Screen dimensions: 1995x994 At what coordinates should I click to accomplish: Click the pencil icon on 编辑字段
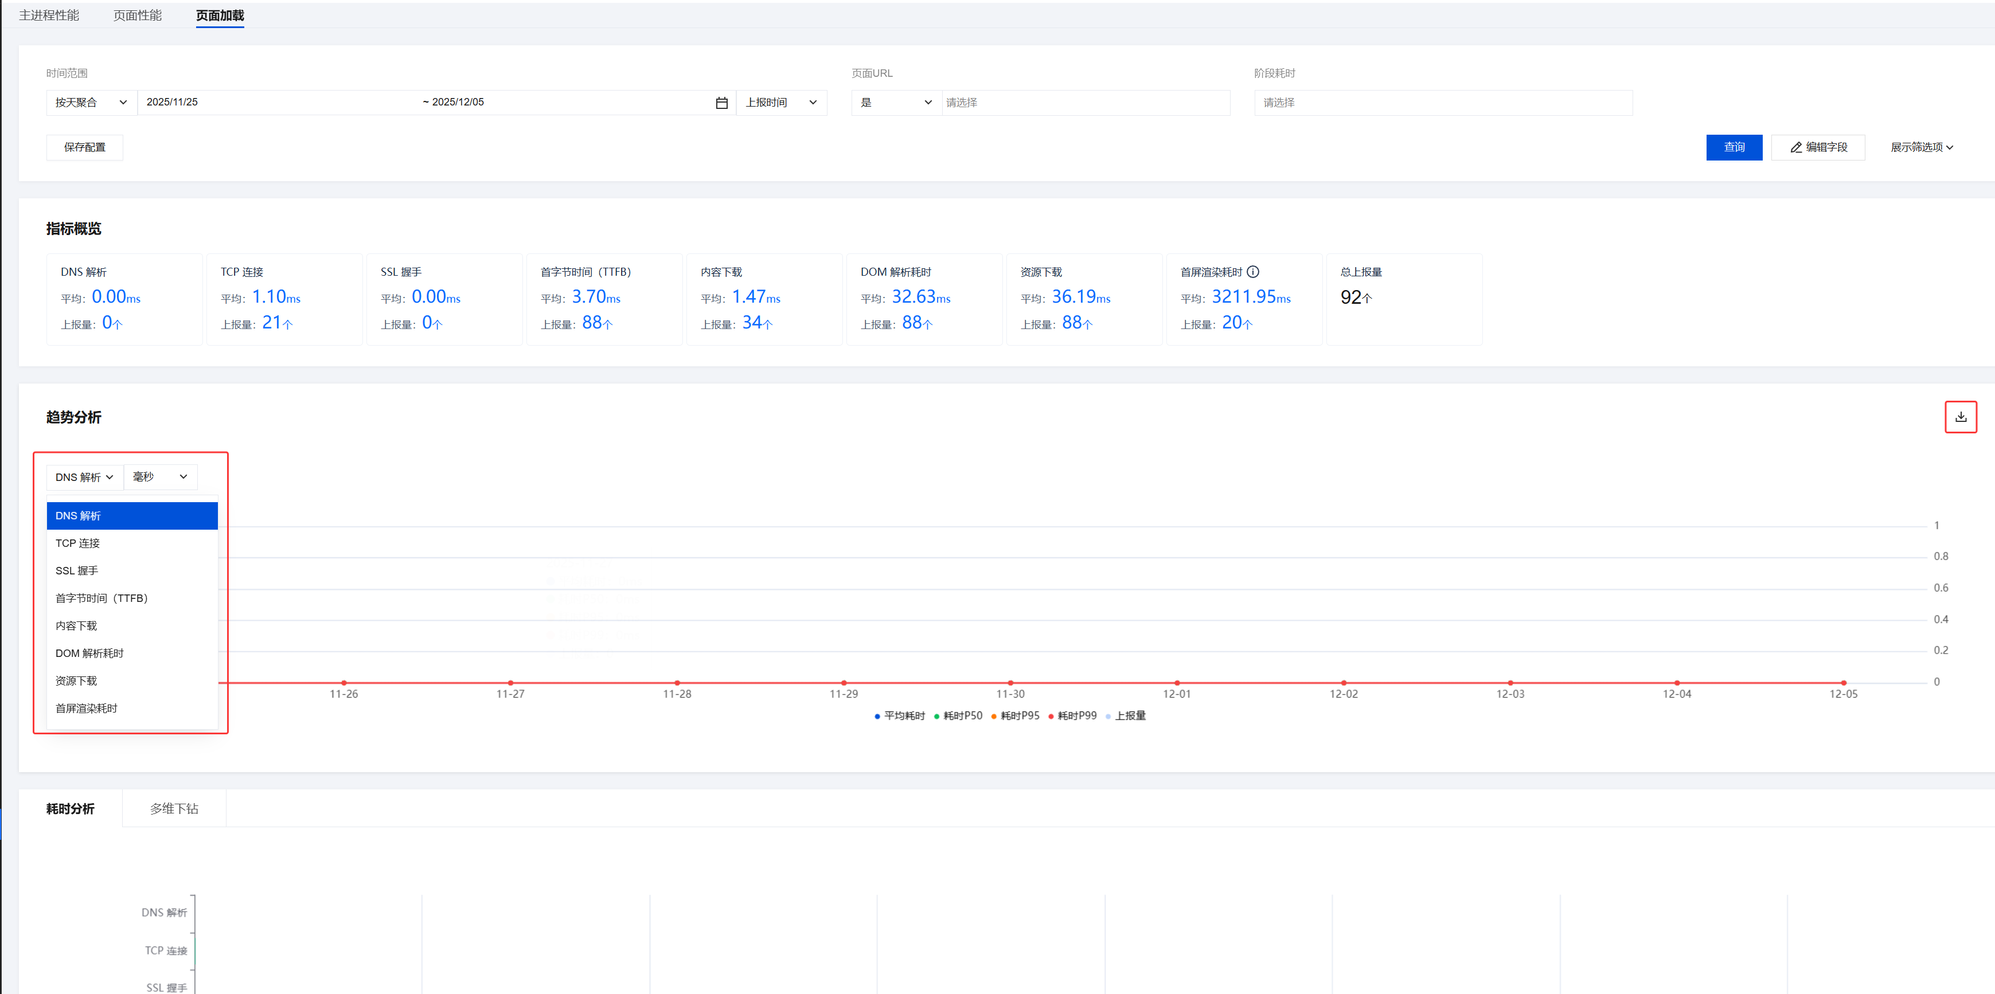(x=1796, y=148)
